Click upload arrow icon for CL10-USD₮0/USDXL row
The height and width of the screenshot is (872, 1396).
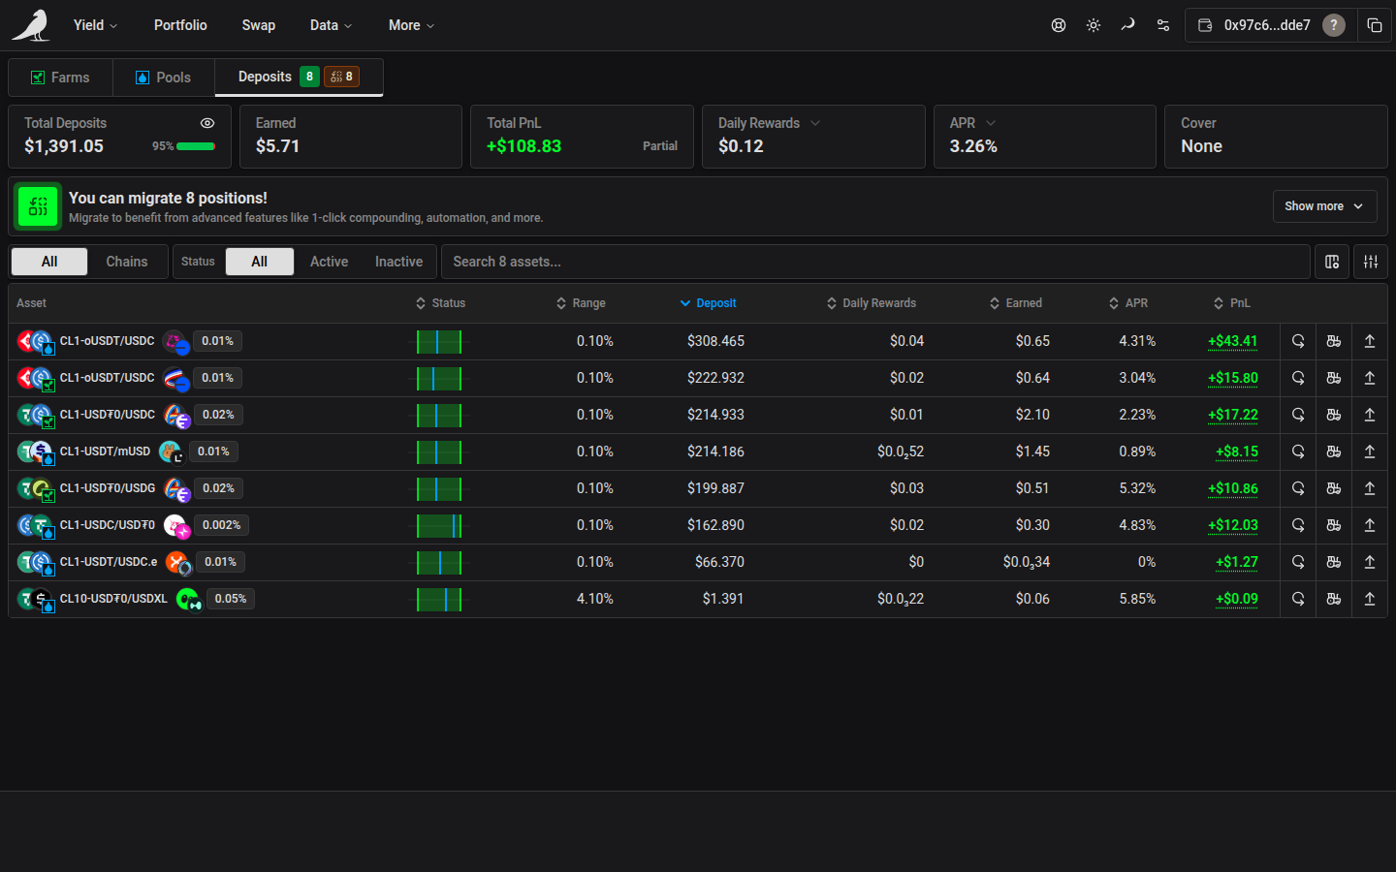(1370, 599)
